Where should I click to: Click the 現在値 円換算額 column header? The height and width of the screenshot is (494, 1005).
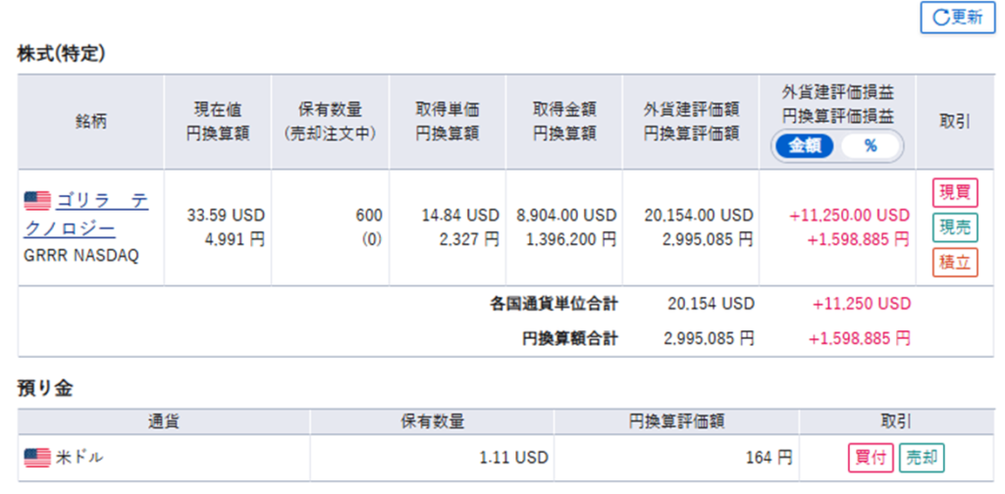pyautogui.click(x=216, y=122)
